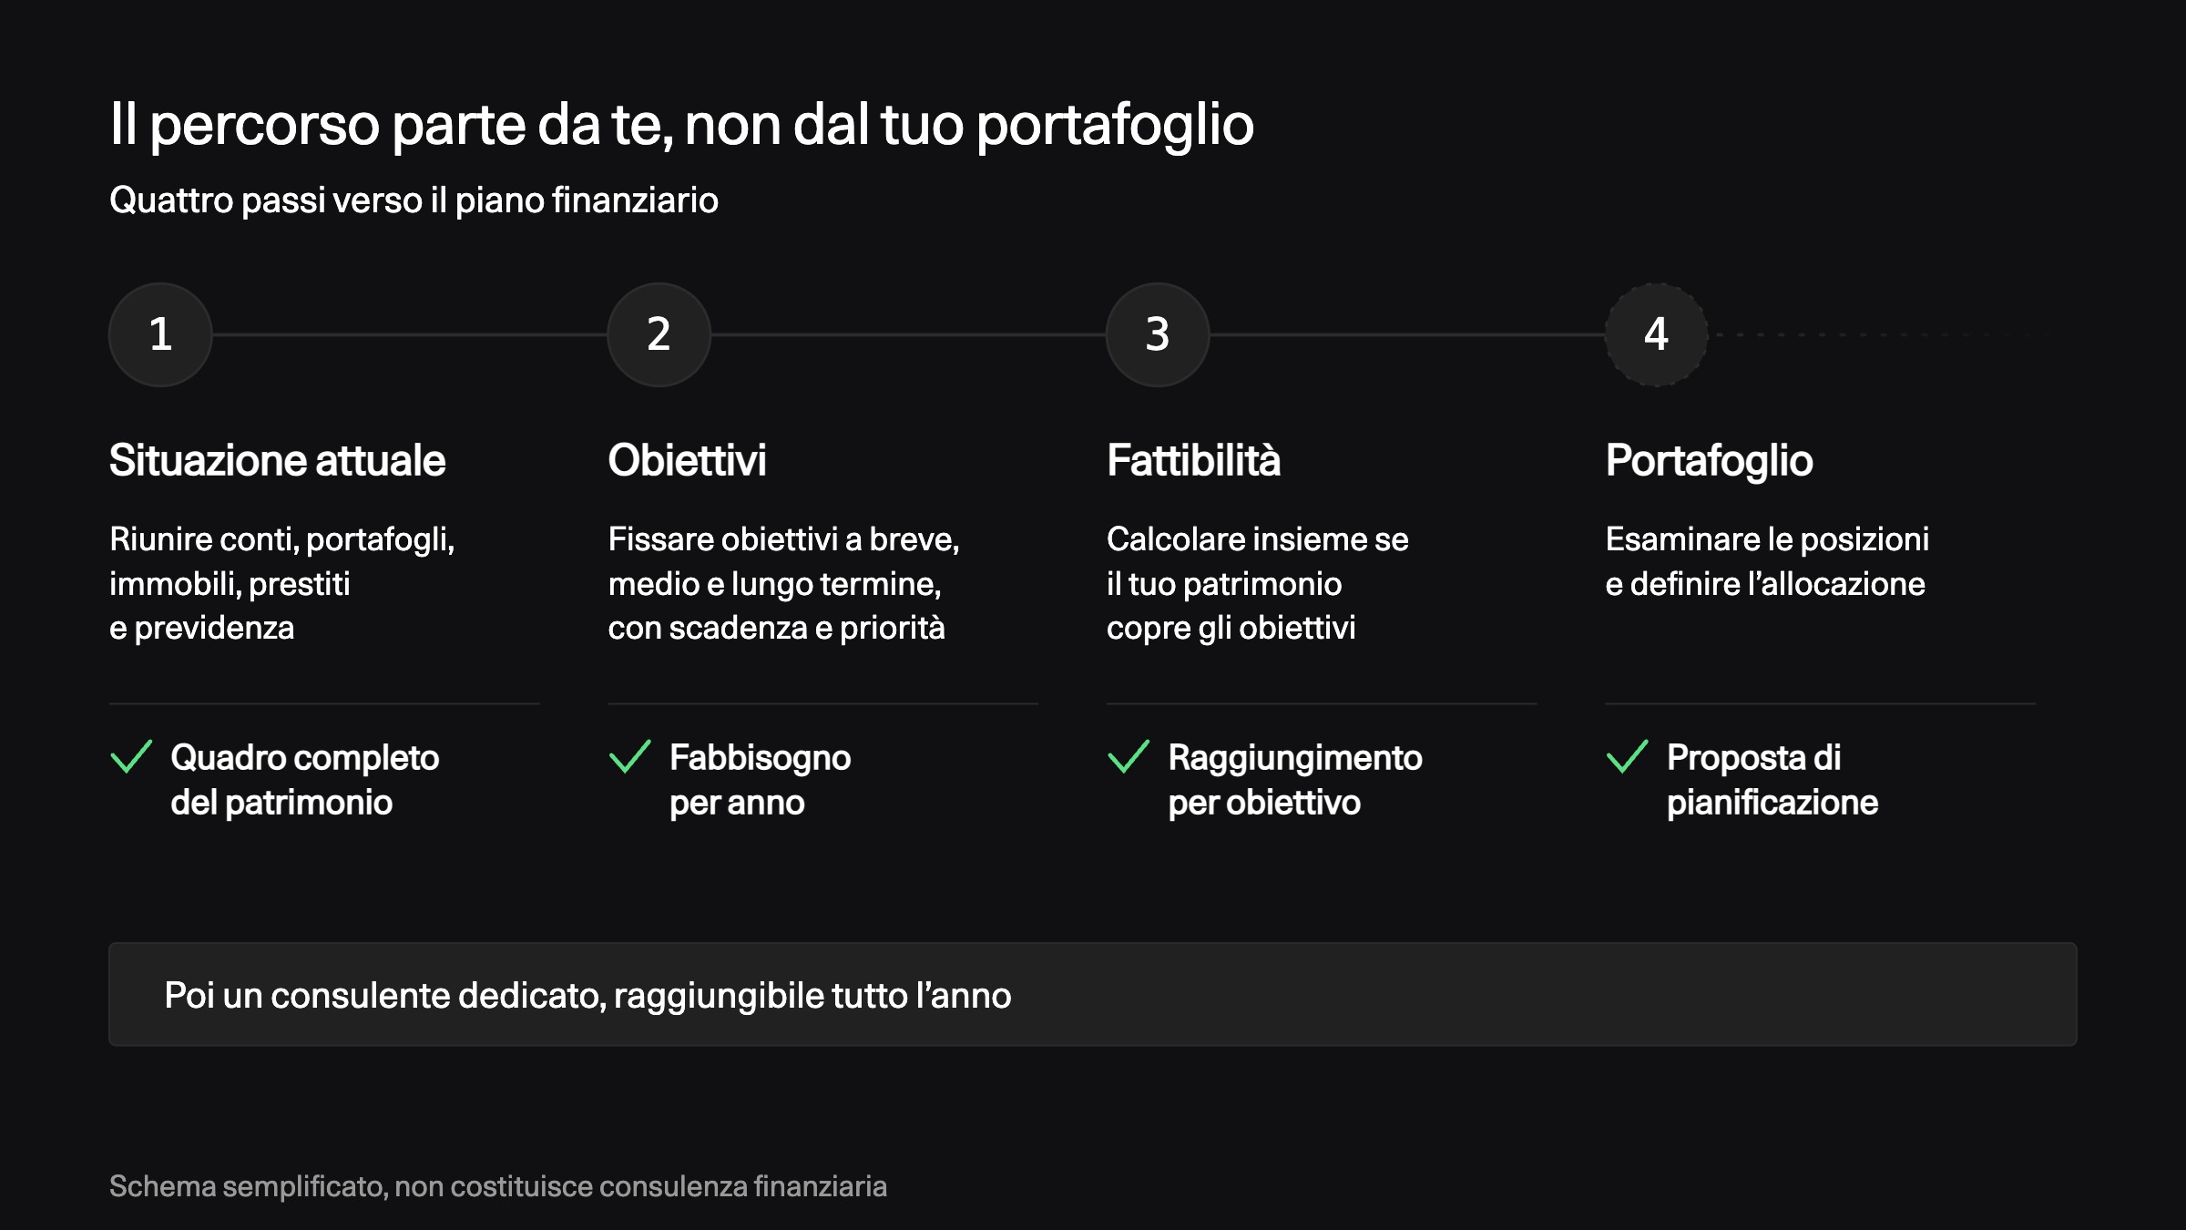The height and width of the screenshot is (1230, 2186).
Task: Click checkmark beside Quadro completo del patrimonio
Action: [131, 756]
